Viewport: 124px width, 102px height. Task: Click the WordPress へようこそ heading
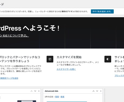click(x=30, y=28)
